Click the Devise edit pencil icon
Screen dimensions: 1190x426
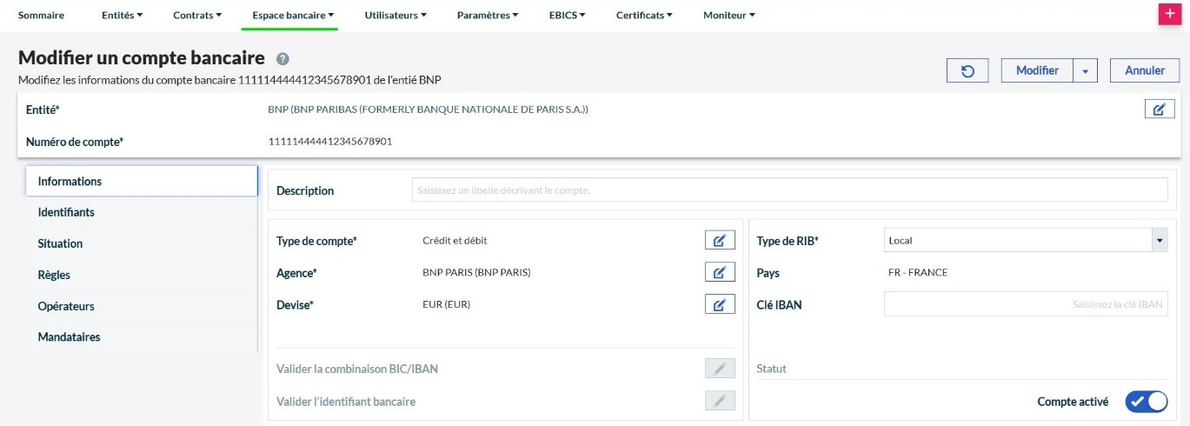719,304
